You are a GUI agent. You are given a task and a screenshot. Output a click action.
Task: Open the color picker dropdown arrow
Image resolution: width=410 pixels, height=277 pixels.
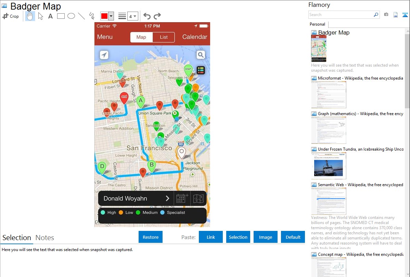point(111,16)
